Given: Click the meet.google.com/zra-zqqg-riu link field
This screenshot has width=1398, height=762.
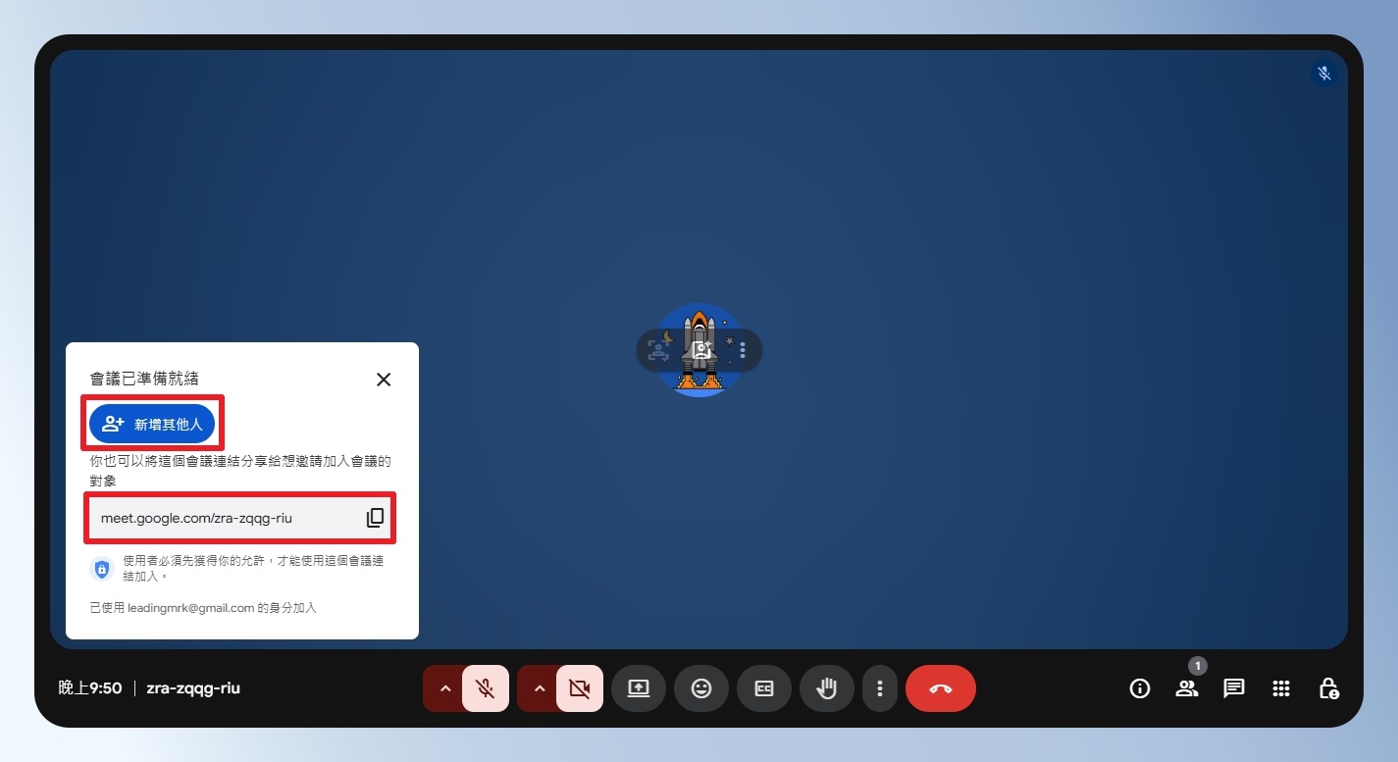Looking at the screenshot, I should [240, 518].
